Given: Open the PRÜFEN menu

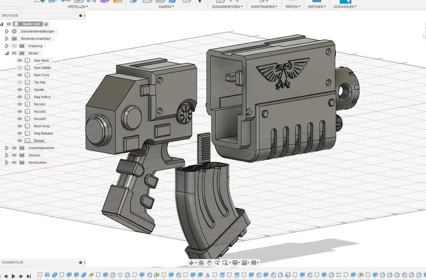Looking at the screenshot, I should [291, 6].
